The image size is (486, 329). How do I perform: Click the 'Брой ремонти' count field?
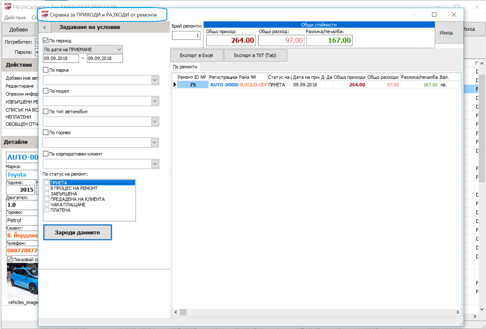[186, 35]
